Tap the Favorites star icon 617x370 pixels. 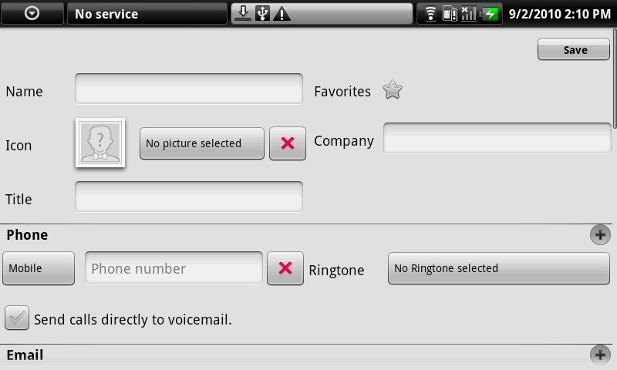pos(393,91)
